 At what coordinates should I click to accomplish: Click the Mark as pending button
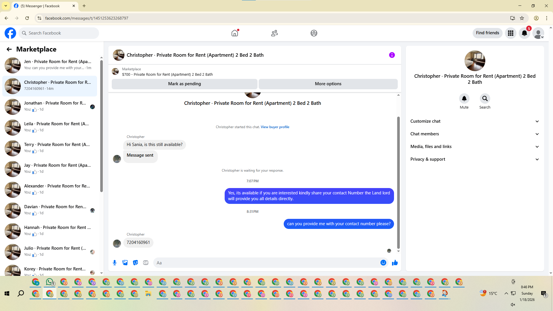pyautogui.click(x=184, y=84)
